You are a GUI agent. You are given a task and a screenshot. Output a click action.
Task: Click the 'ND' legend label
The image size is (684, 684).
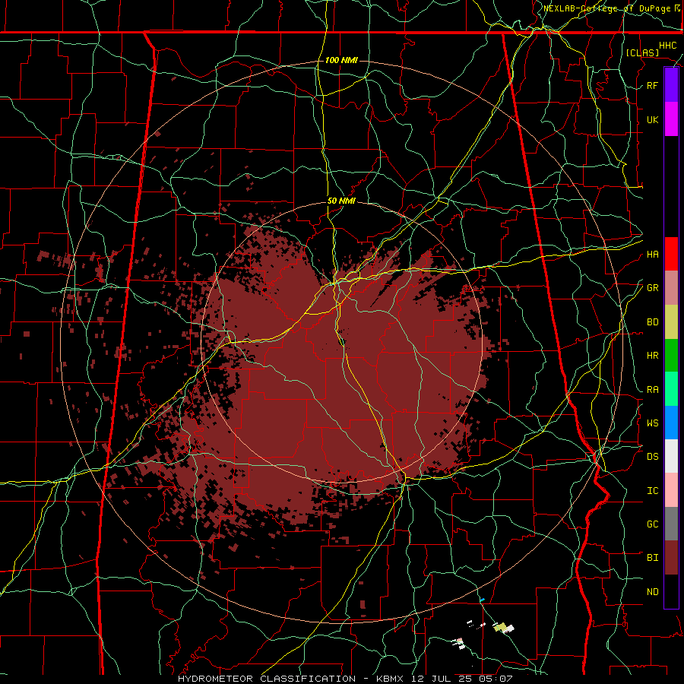[x=652, y=592]
